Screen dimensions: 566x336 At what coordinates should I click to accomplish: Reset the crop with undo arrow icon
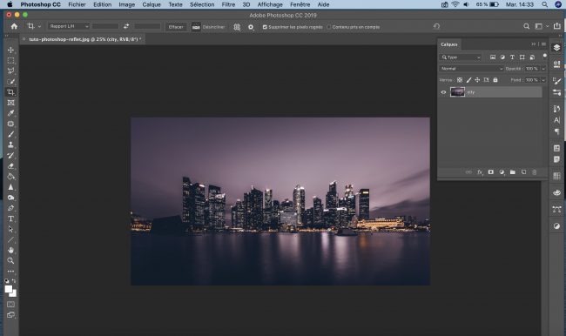(436, 26)
